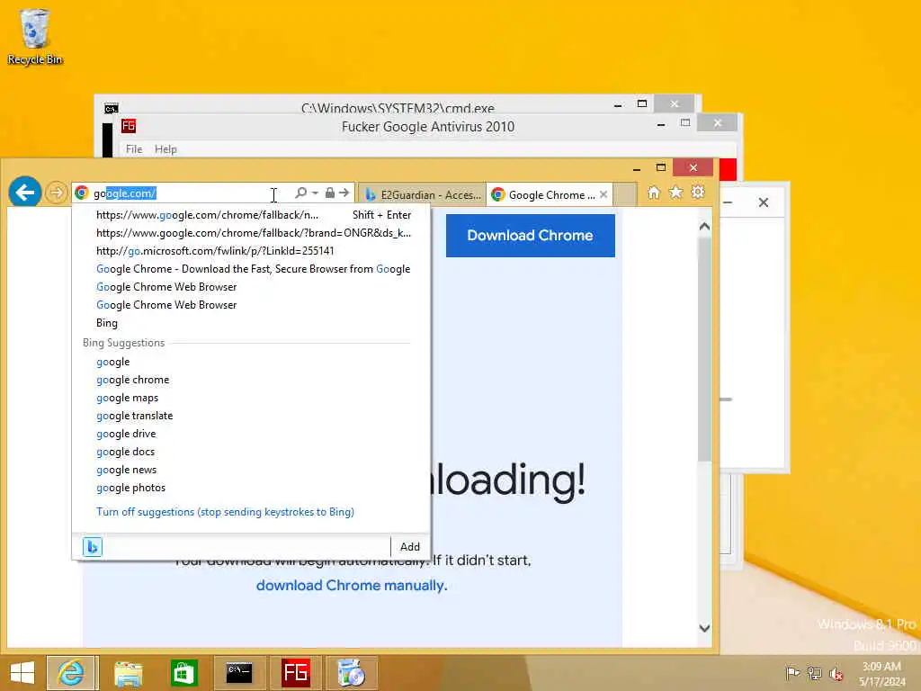Viewport: 921px width, 691px height.
Task: Click the page scrollbar up arrow
Action: pos(705,226)
